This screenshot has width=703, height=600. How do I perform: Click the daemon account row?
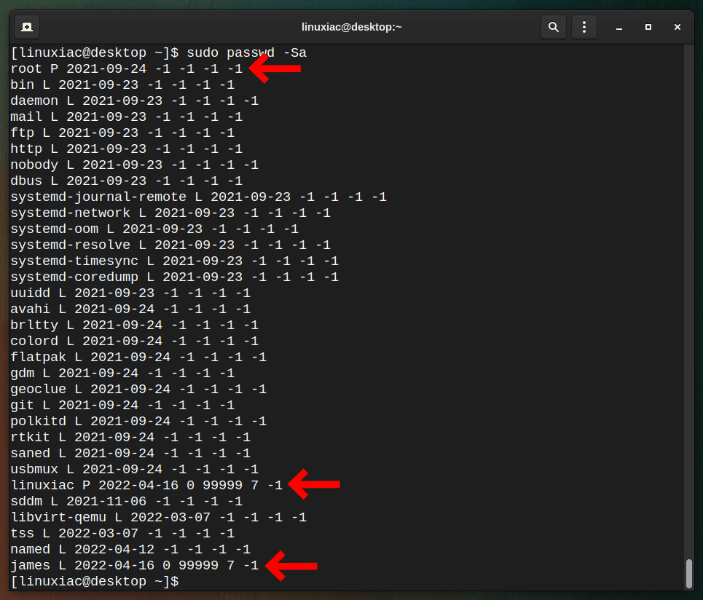click(x=135, y=100)
